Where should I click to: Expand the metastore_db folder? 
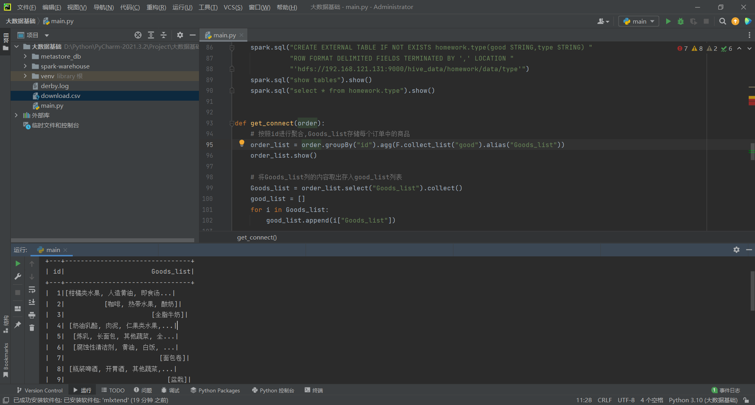(x=25, y=56)
